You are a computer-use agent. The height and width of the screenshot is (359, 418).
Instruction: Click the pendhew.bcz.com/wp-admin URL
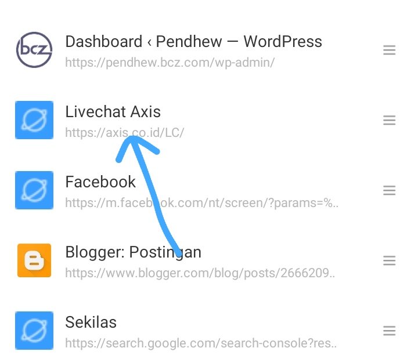tap(170, 62)
